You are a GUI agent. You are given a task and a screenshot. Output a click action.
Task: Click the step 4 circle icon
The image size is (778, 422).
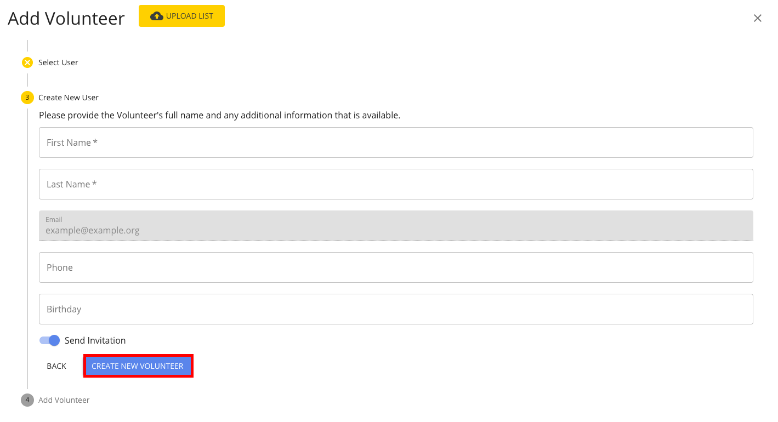pyautogui.click(x=27, y=400)
